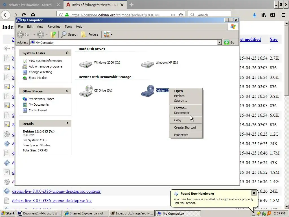Click Eject this disk link
The width and height of the screenshot is (289, 217).
tap(38, 78)
